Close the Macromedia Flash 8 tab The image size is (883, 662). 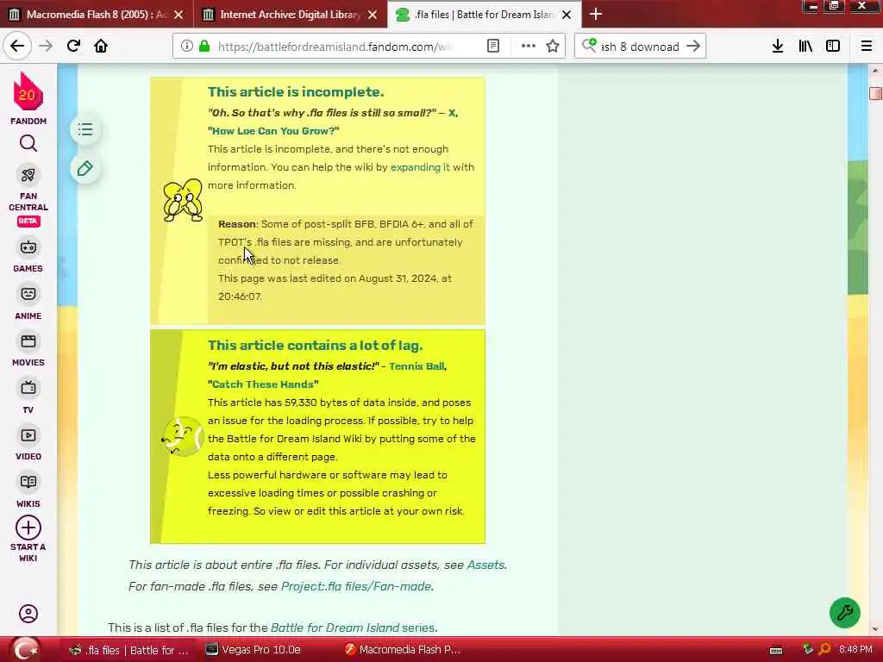coord(178,15)
